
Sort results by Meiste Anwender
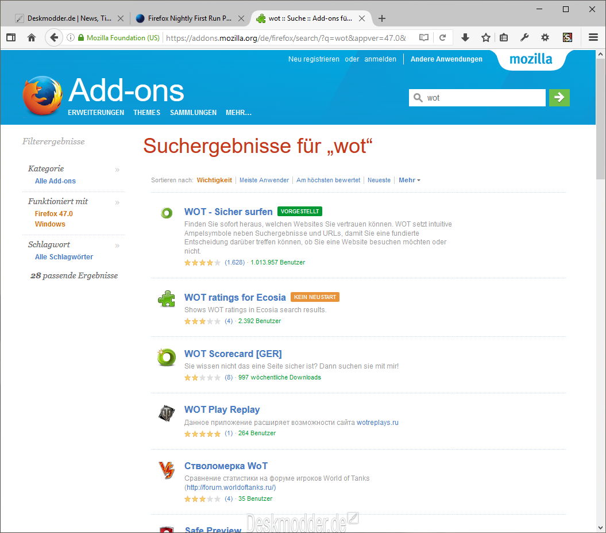(264, 180)
